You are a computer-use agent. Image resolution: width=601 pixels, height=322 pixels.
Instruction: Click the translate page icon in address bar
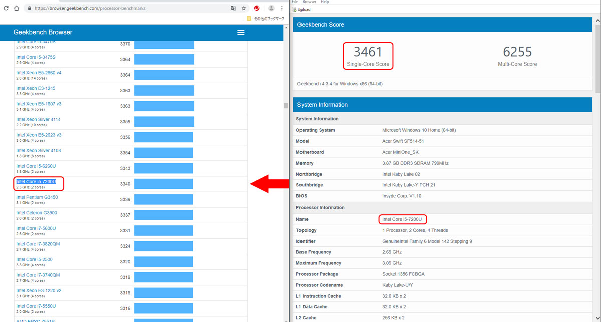pos(233,8)
